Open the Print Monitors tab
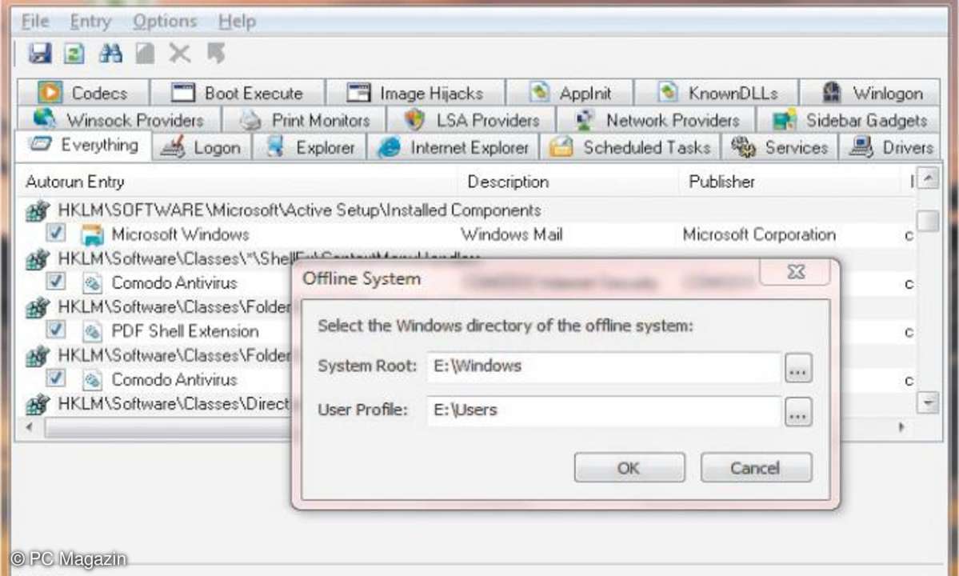959x576 pixels. point(305,120)
